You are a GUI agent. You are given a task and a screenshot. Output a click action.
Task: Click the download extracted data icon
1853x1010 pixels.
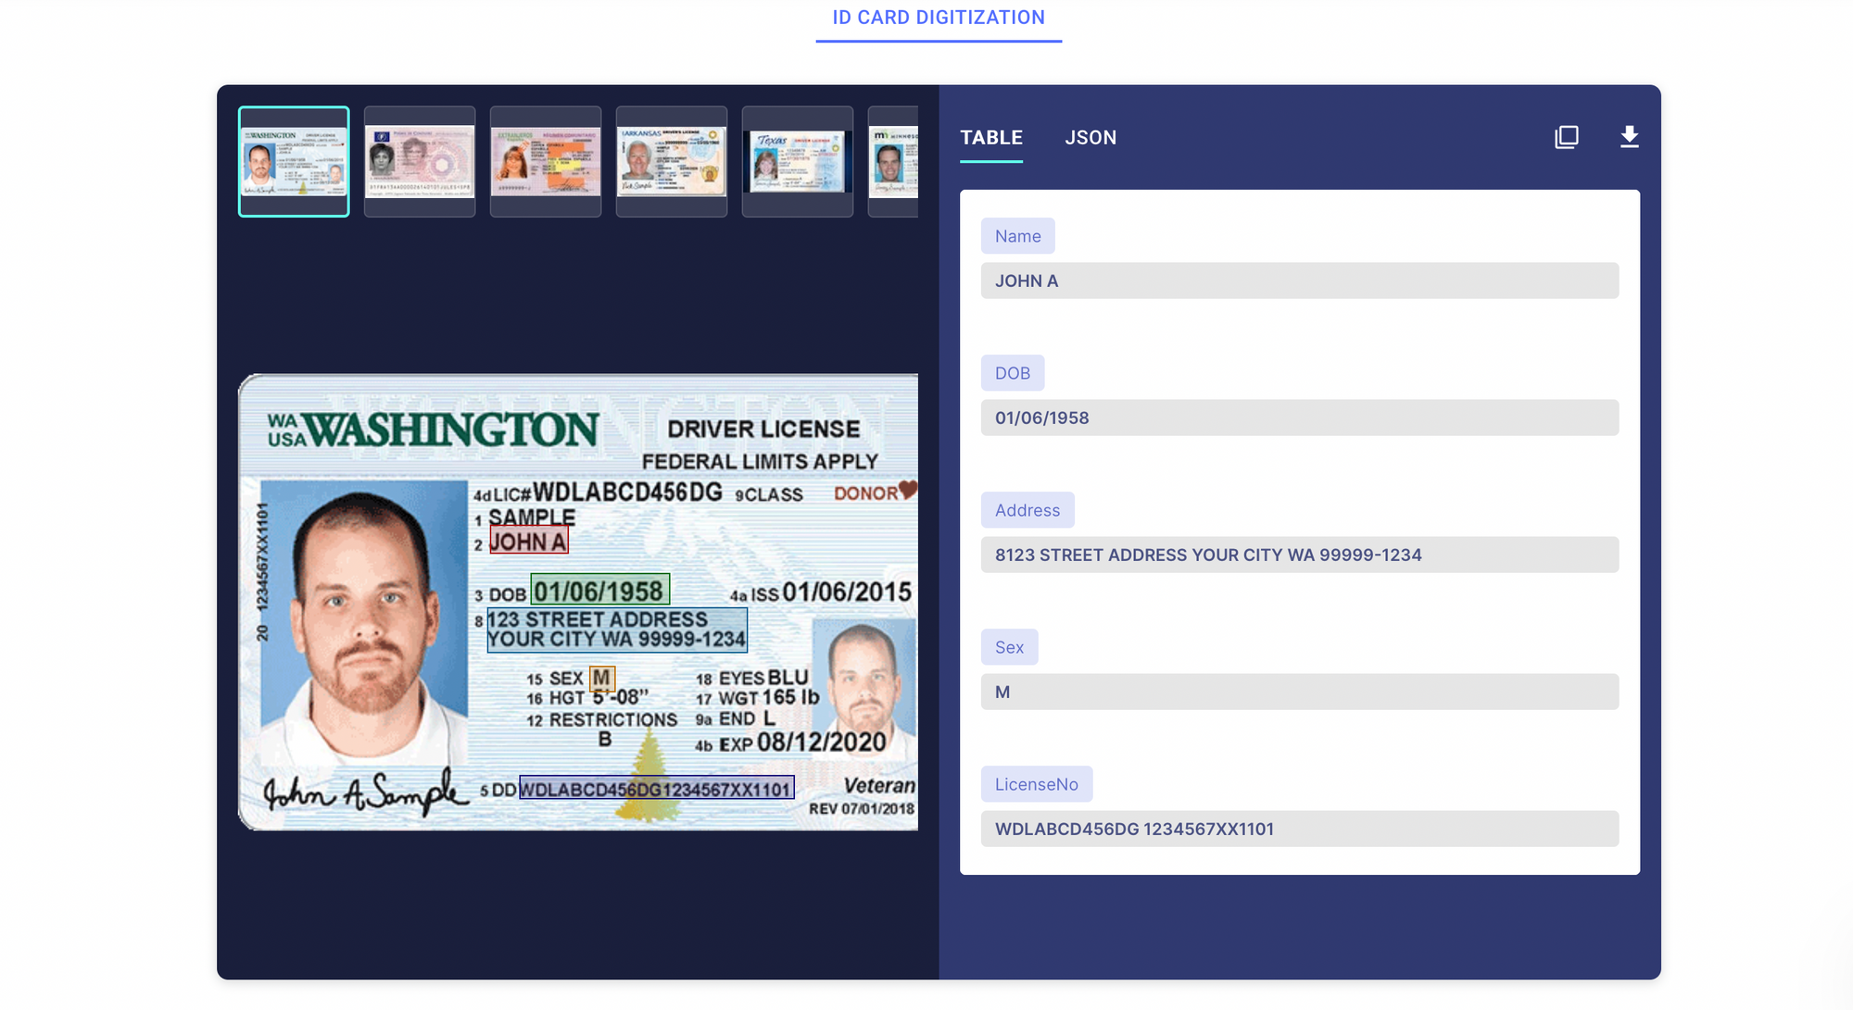click(x=1631, y=136)
